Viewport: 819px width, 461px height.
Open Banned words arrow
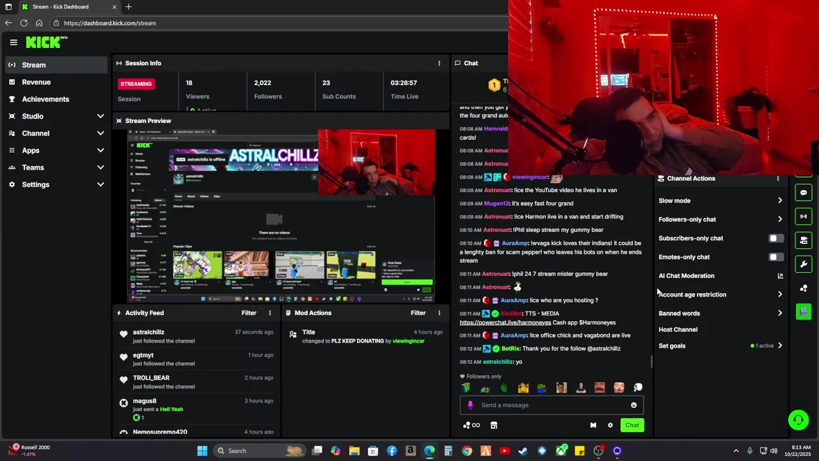click(x=780, y=314)
